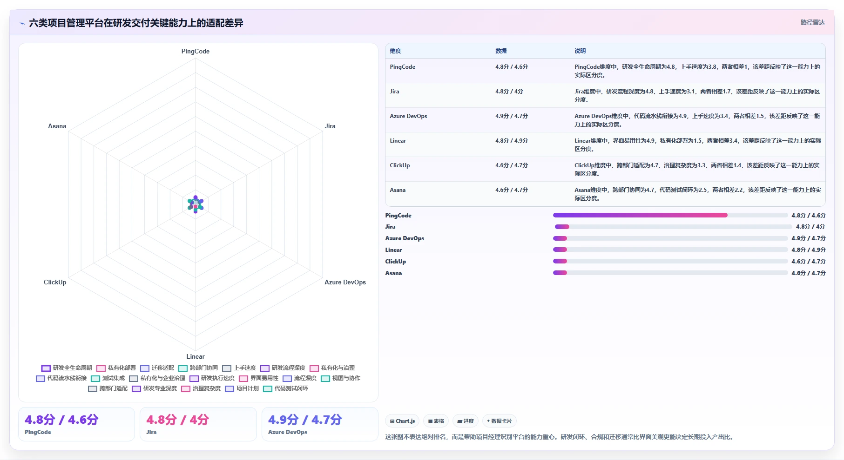Click the 数据卡片 chip

(499, 421)
